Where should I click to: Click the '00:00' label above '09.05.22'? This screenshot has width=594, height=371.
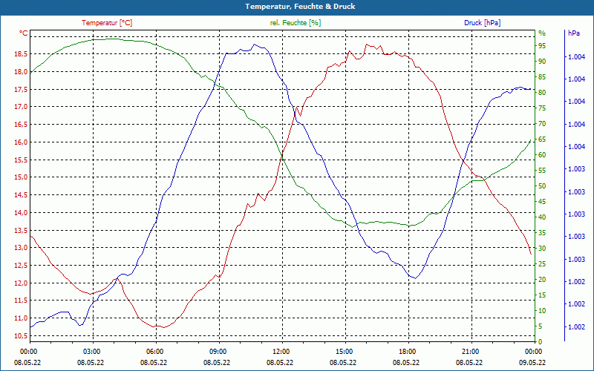[532, 351]
